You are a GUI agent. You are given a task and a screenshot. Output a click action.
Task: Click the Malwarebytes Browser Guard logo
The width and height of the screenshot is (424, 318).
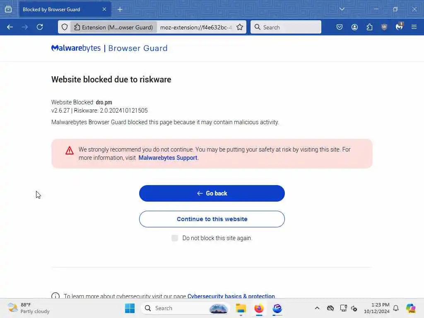pos(109,48)
